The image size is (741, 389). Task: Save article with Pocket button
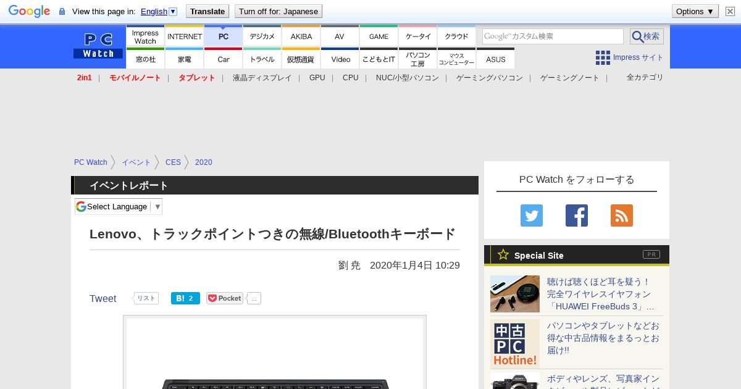[225, 298]
